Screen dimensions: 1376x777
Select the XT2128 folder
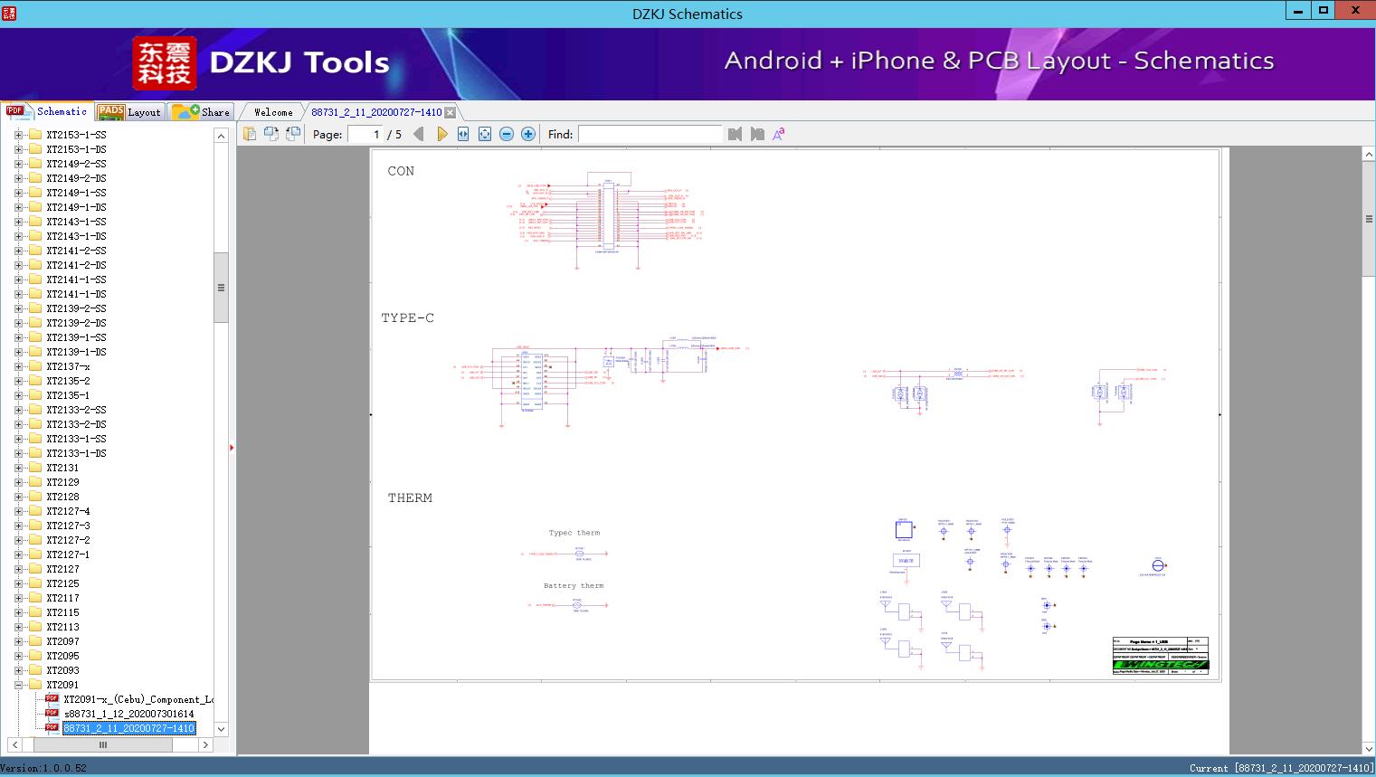[x=62, y=497]
